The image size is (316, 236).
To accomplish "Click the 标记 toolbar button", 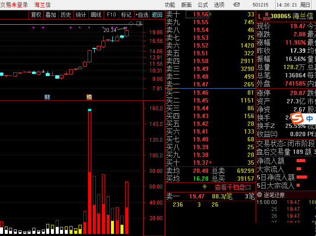I will [126, 15].
